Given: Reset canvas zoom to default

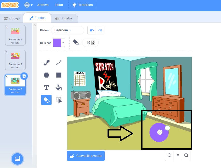Looking at the screenshot, I should point(178,155).
